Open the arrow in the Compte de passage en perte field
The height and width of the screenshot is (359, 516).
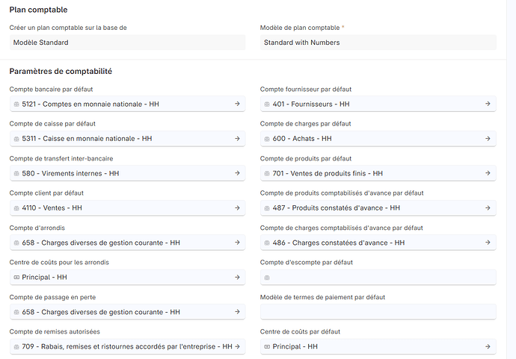click(237, 312)
